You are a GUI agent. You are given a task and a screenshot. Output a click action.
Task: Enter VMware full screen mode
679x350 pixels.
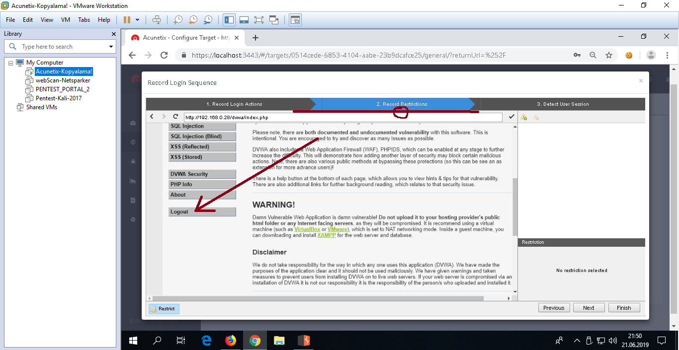pos(258,20)
